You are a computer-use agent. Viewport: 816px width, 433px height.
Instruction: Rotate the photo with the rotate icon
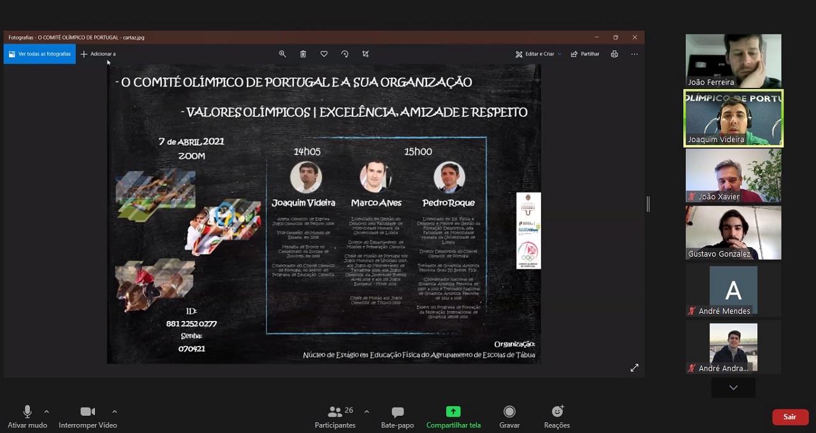click(345, 54)
